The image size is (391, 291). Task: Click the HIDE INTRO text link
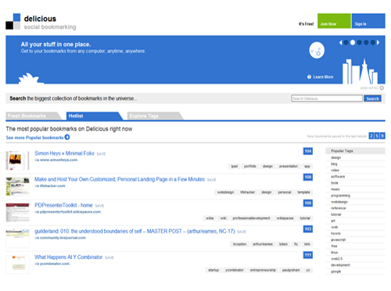click(x=369, y=88)
